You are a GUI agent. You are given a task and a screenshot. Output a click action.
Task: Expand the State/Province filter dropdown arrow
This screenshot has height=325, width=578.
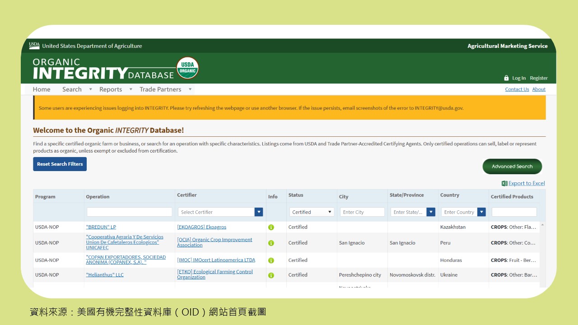click(x=431, y=212)
